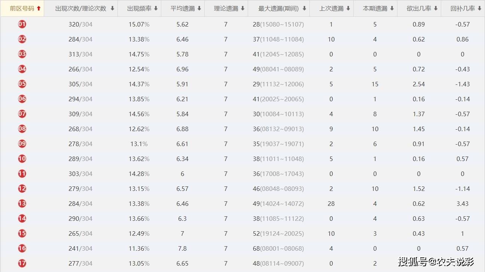Select the 5.62 average omission cell
The height and width of the screenshot is (272, 485).
pyautogui.click(x=183, y=24)
